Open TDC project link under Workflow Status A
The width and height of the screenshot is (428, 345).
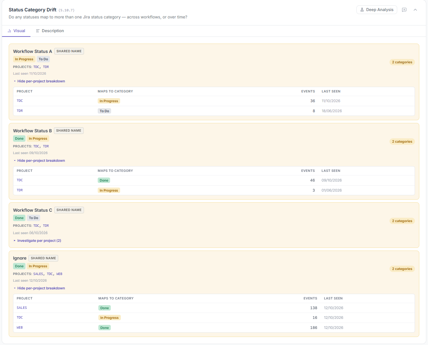(x=36, y=67)
